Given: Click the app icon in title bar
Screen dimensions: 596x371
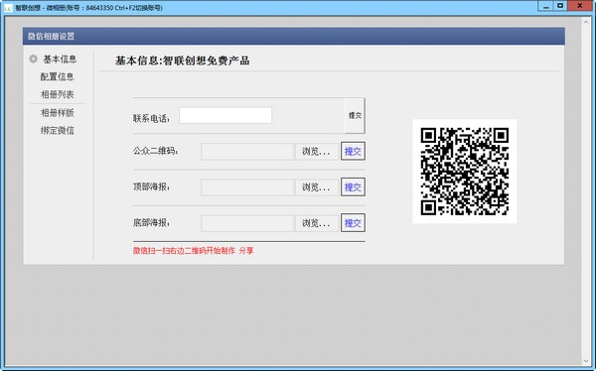Looking at the screenshot, I should tap(8, 8).
